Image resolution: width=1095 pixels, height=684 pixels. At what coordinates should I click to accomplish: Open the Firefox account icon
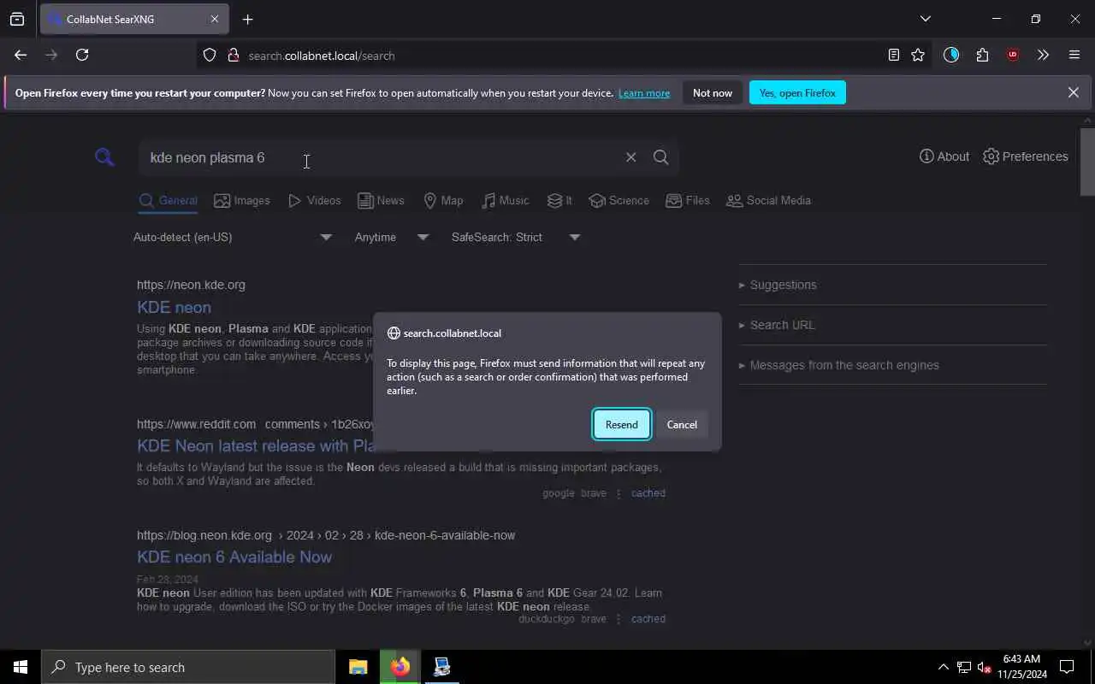(x=951, y=55)
